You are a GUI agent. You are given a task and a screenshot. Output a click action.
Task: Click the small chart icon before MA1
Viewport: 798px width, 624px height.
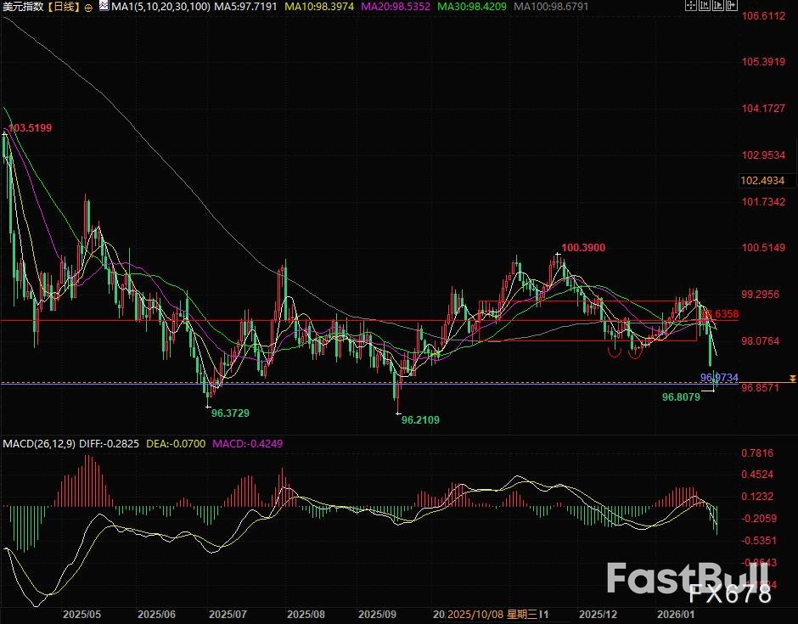click(104, 6)
